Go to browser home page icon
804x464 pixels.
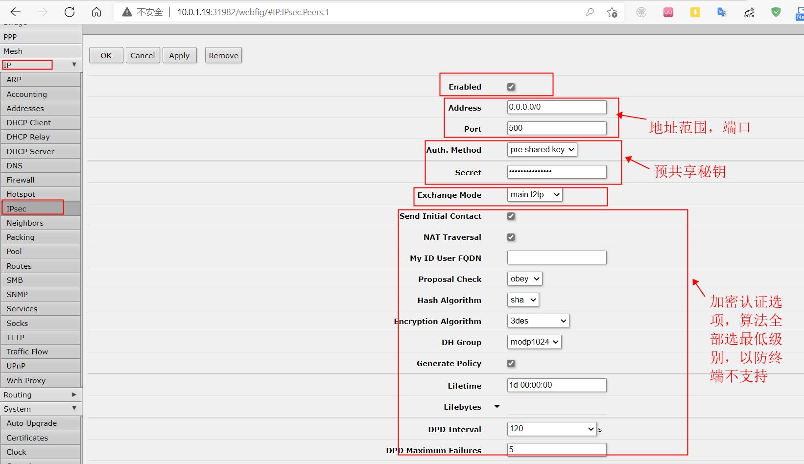pyautogui.click(x=96, y=12)
